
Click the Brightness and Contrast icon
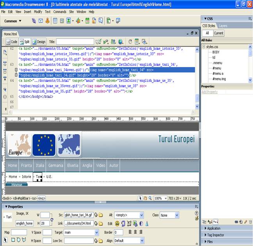141,223
